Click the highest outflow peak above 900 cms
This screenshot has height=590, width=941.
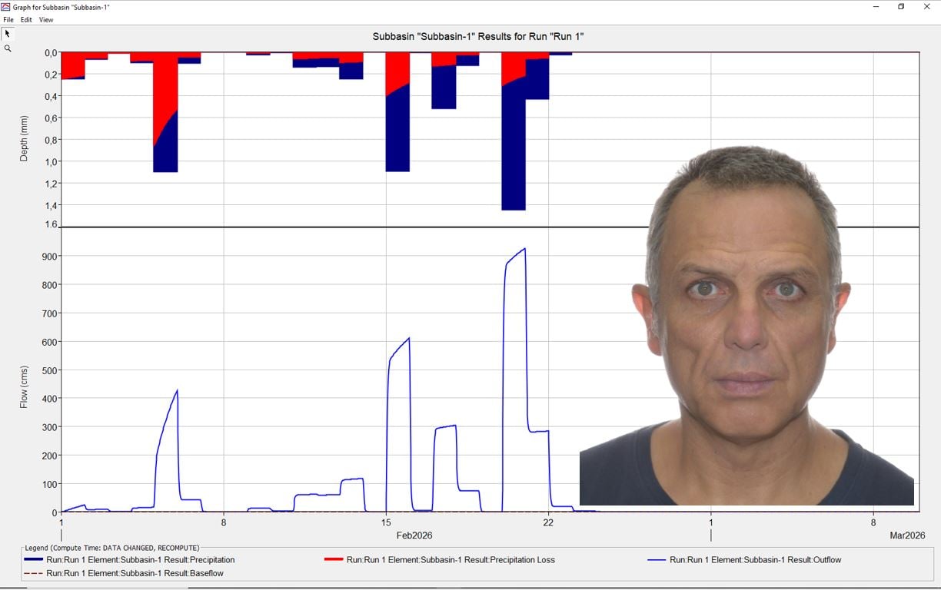pyautogui.click(x=523, y=250)
